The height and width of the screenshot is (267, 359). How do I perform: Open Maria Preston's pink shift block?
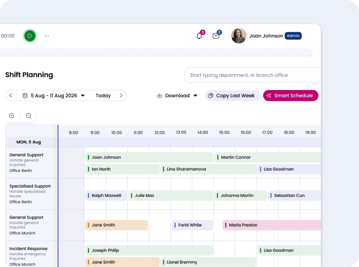click(x=272, y=225)
